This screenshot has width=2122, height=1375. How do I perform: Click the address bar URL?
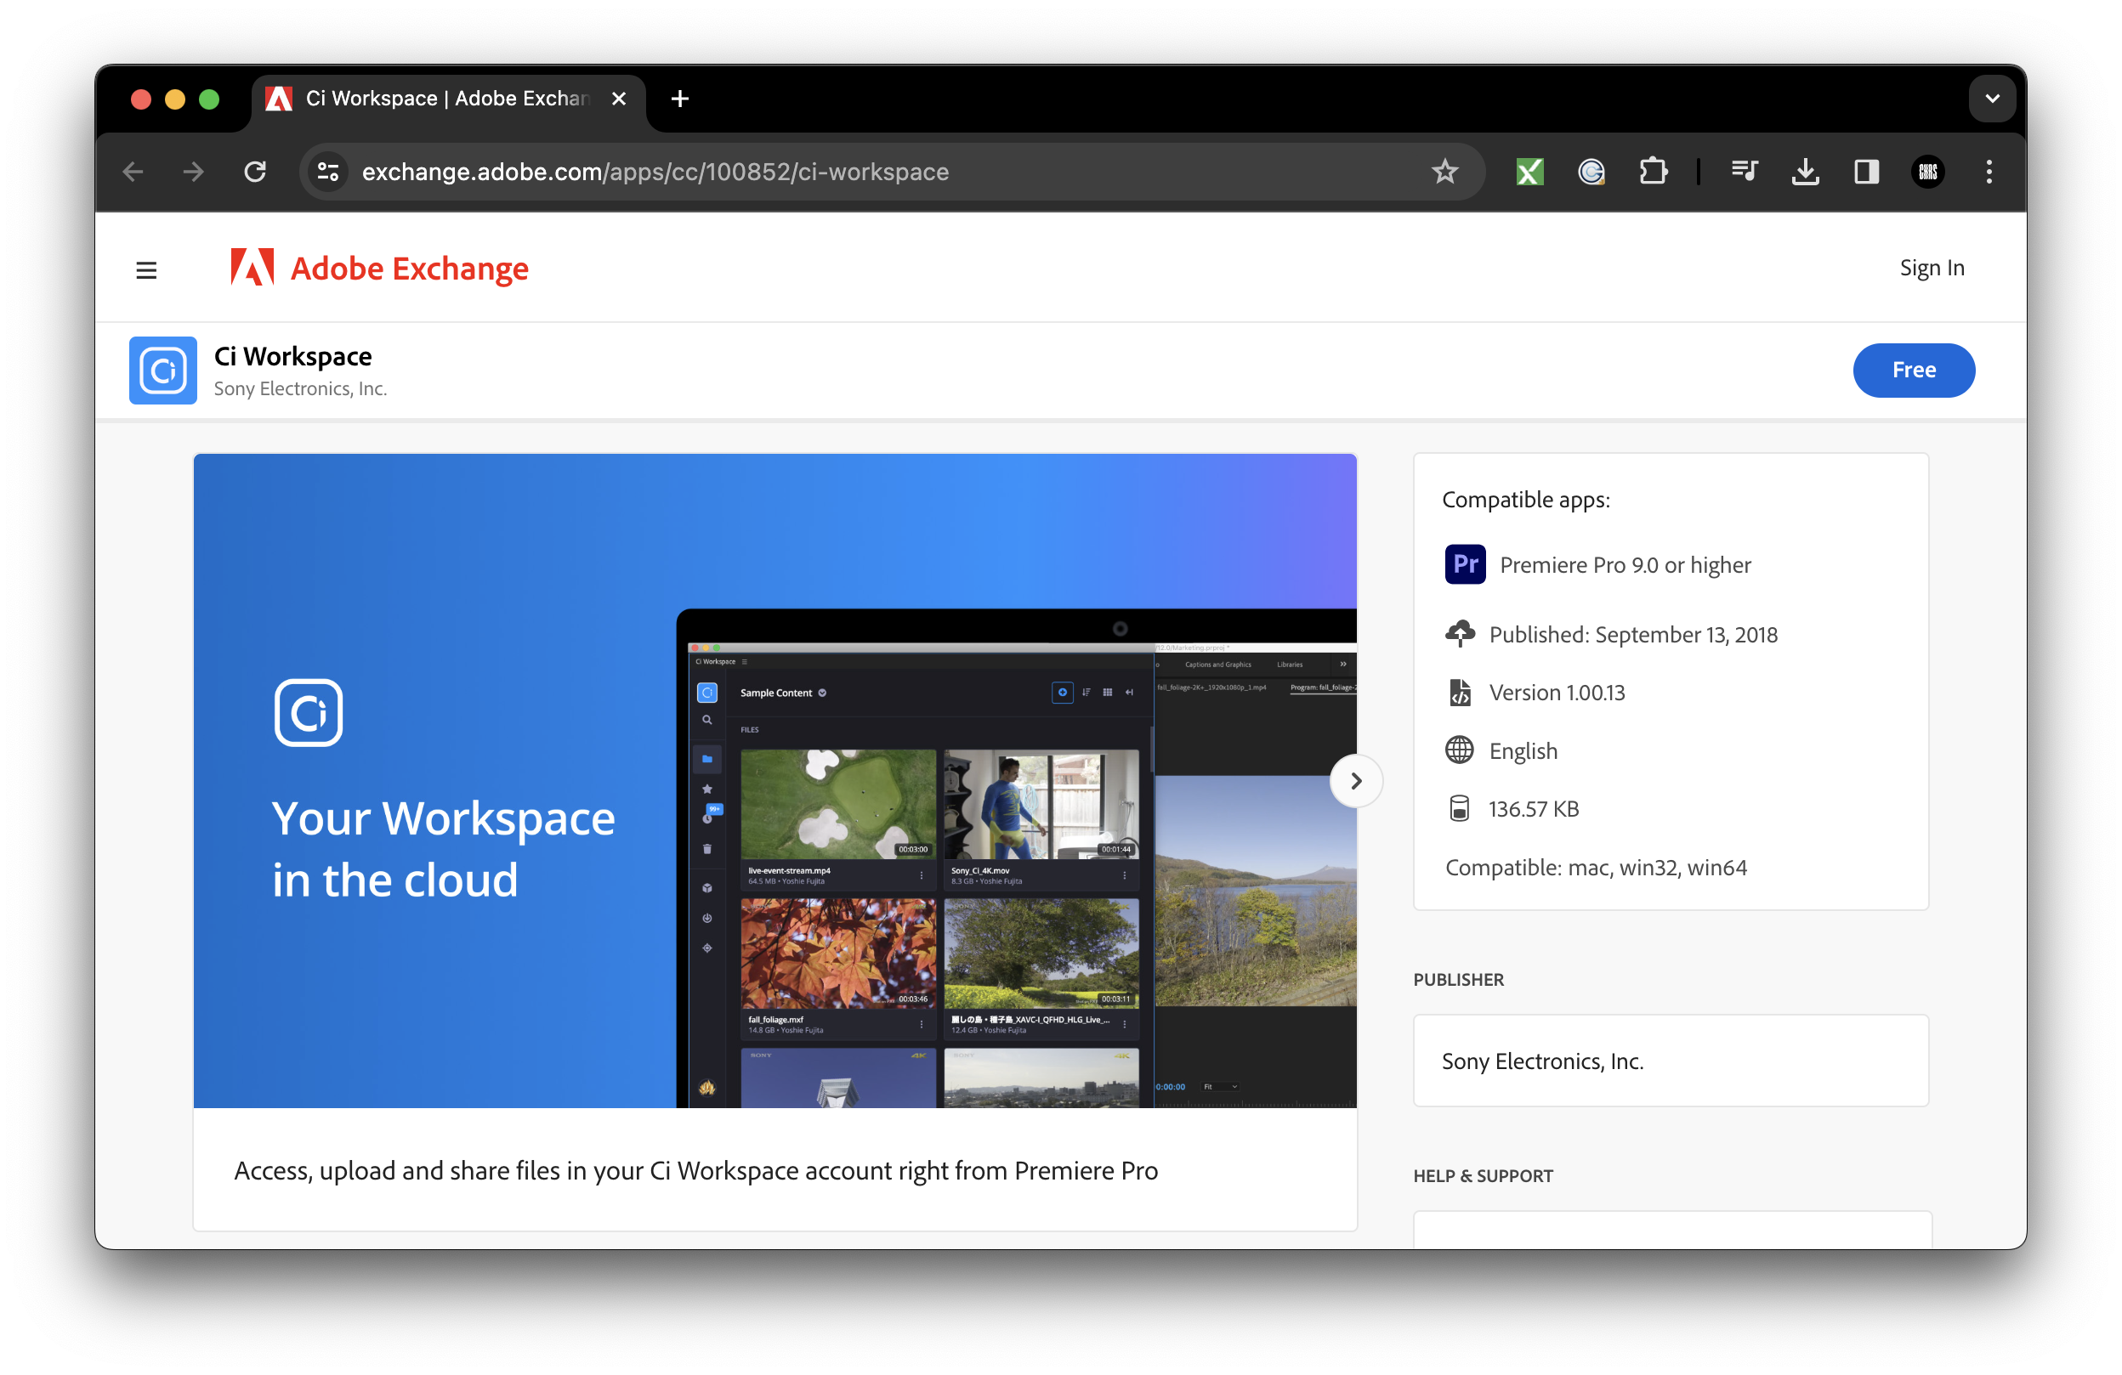click(655, 171)
